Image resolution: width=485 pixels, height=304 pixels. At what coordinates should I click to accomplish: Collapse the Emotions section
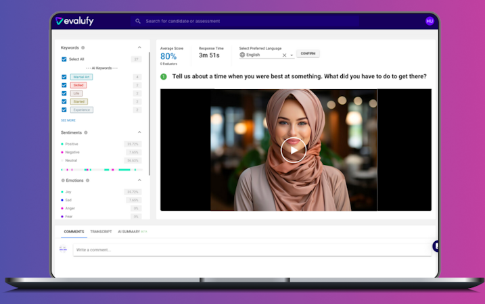tap(139, 180)
